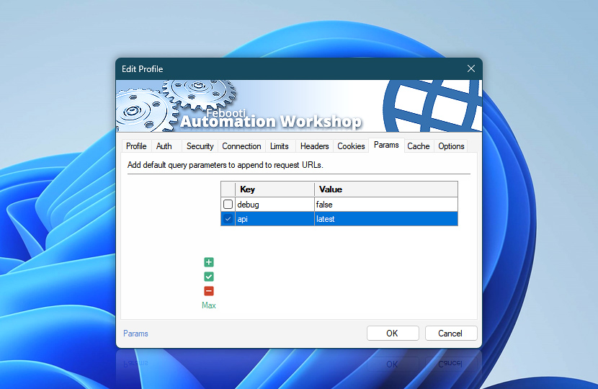Select the Params tab
Viewport: 598px width, 389px height.
tap(386, 146)
